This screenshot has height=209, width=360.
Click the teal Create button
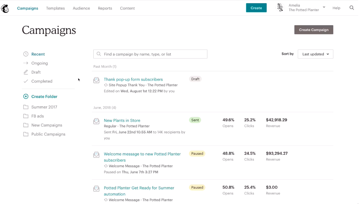pos(256,8)
